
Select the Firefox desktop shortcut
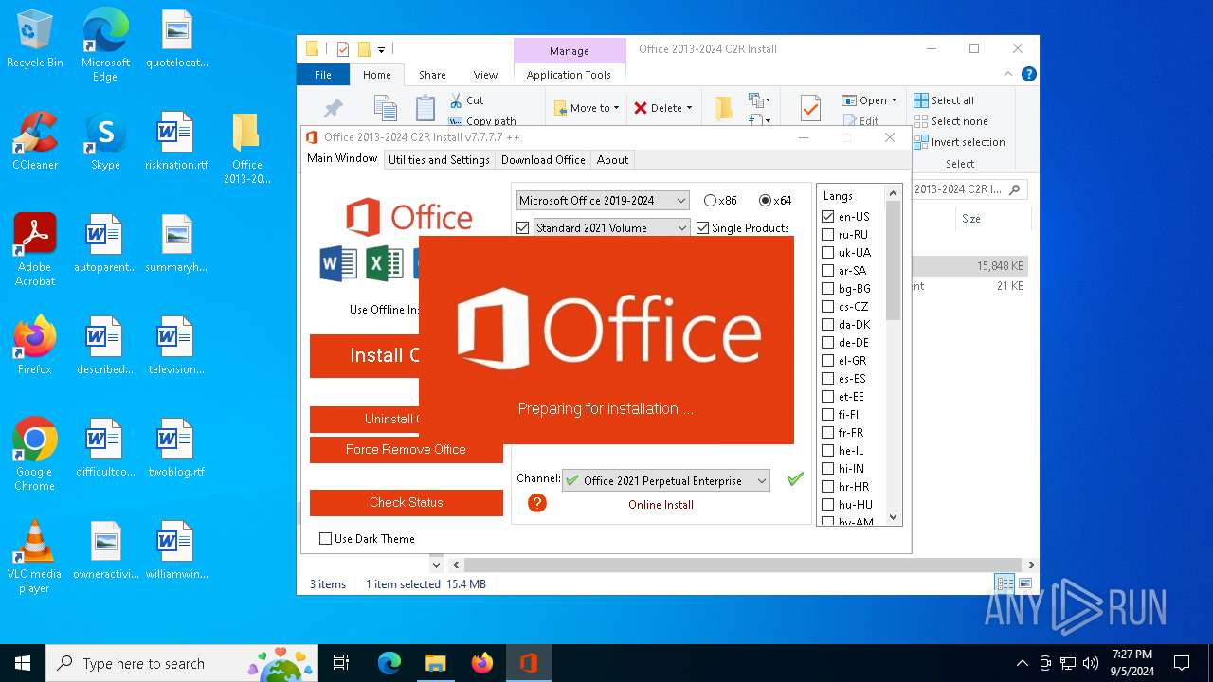pyautogui.click(x=35, y=345)
